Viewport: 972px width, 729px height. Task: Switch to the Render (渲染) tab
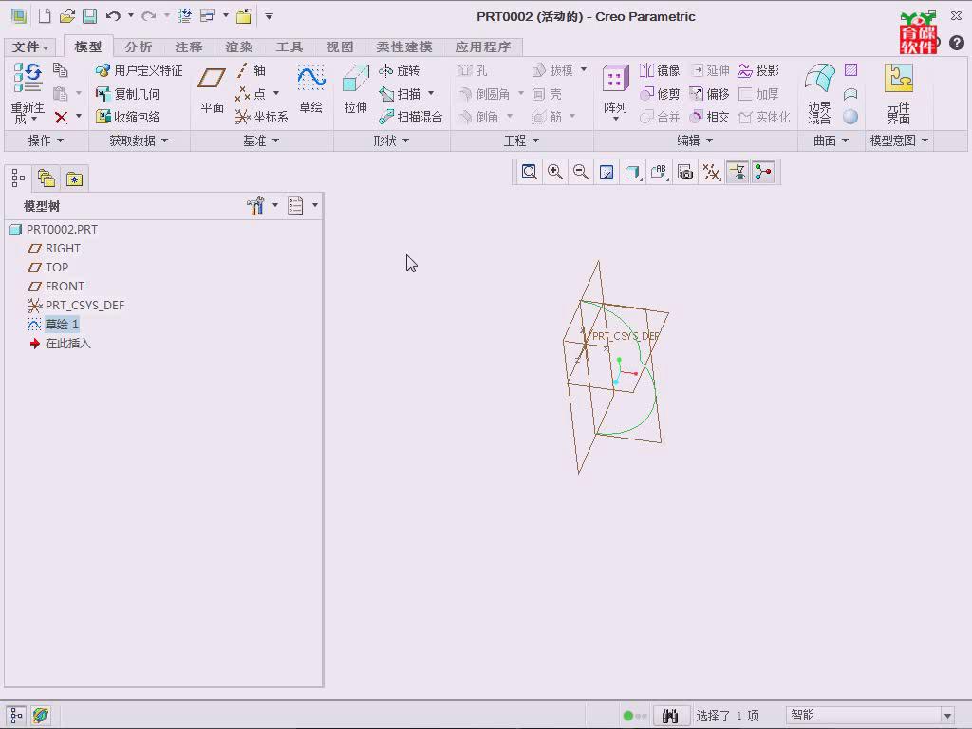pyautogui.click(x=238, y=47)
